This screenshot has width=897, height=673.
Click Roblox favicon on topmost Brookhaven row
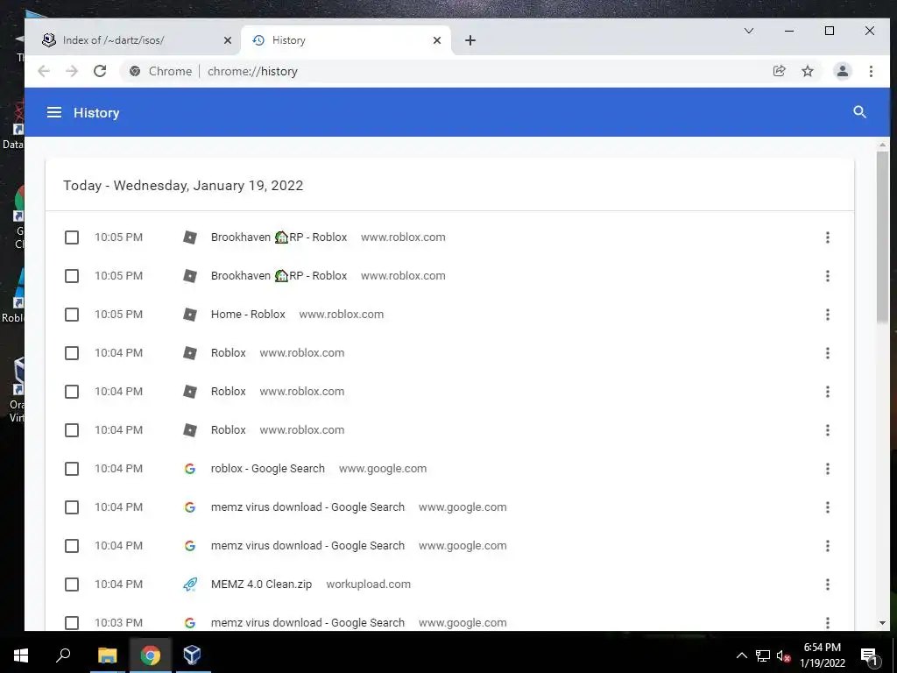tap(190, 237)
